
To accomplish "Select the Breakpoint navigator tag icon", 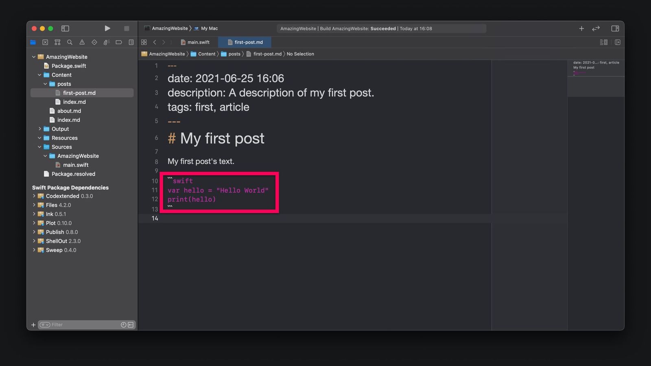I will (119, 42).
